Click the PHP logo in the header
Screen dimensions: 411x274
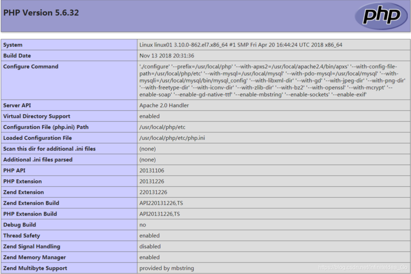(381, 16)
